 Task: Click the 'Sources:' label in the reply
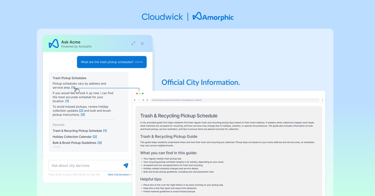click(59, 125)
